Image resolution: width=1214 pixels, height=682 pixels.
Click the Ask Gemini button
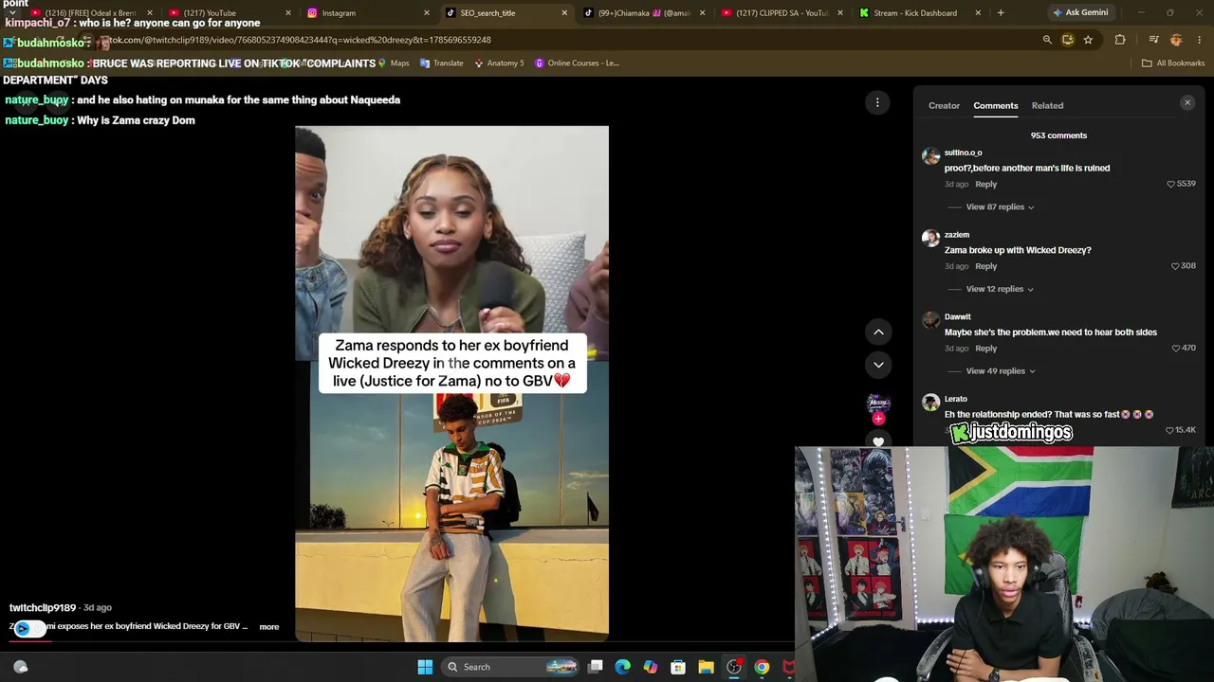click(1080, 13)
